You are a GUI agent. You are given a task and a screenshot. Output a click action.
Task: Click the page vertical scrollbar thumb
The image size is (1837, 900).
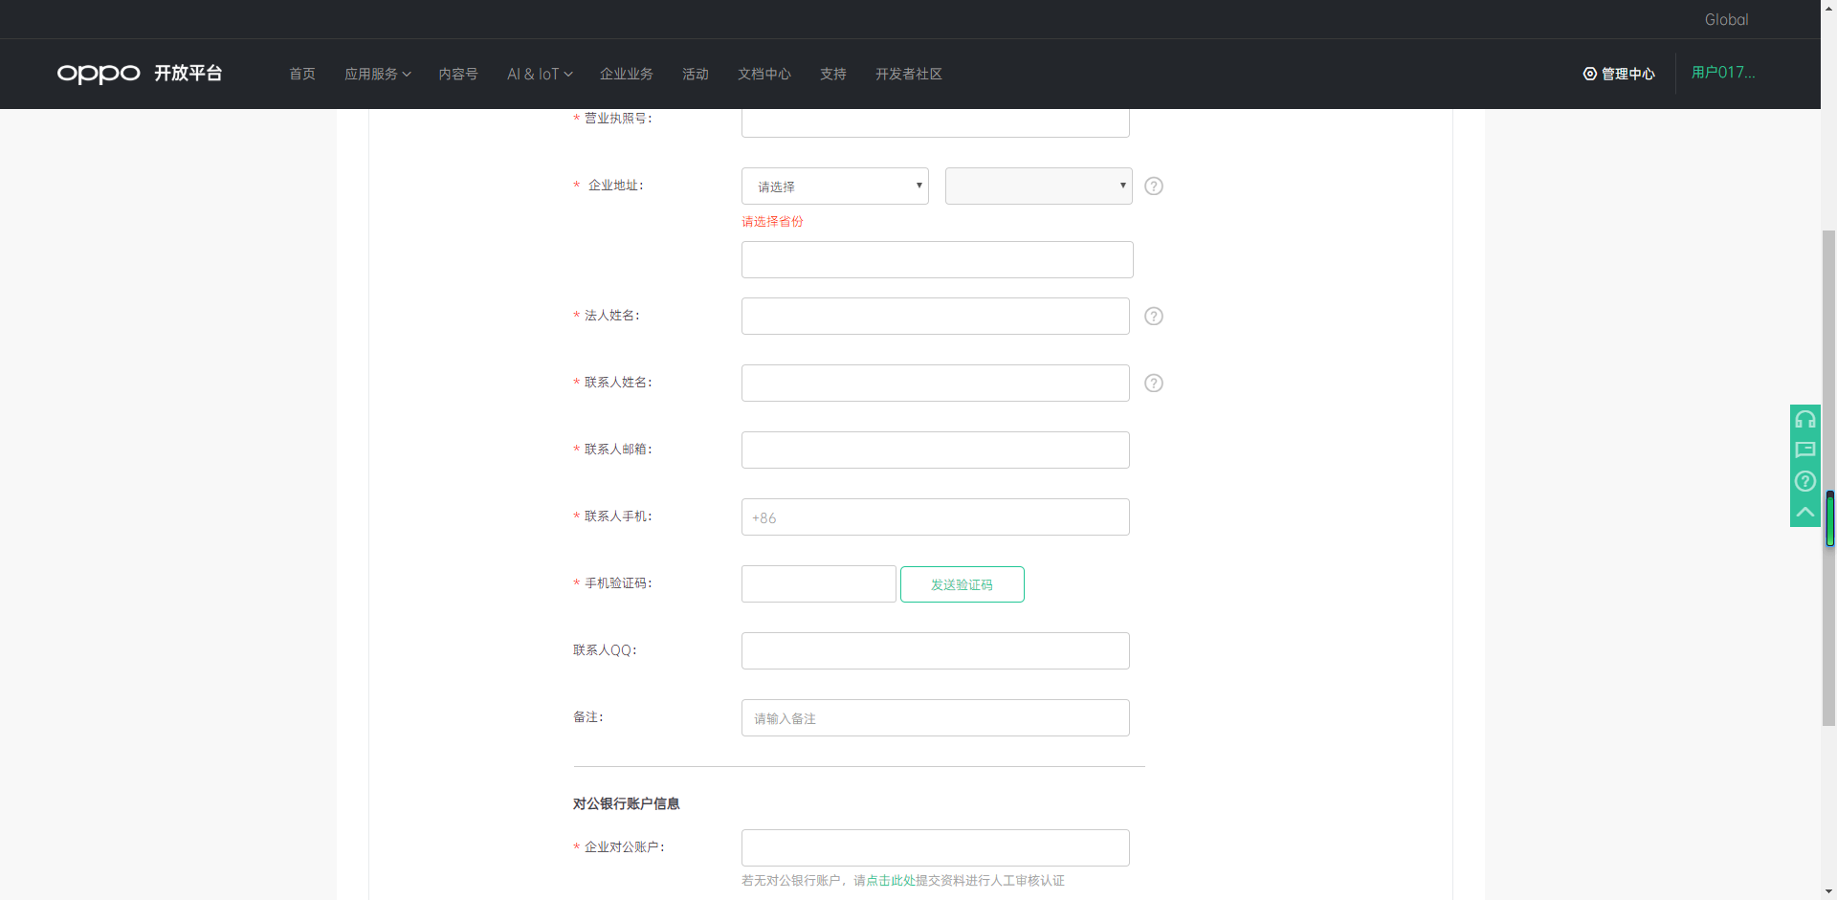(1828, 478)
